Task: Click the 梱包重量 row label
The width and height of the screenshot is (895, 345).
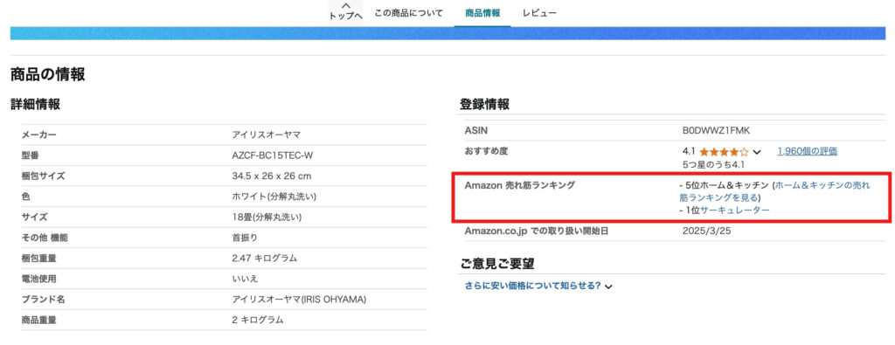Action: 38,258
